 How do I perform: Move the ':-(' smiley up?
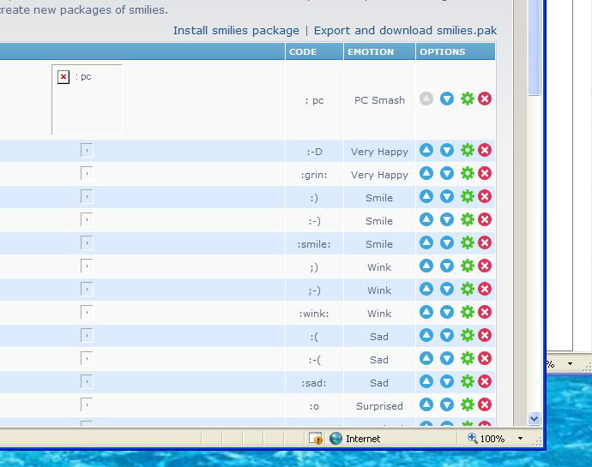[426, 358]
